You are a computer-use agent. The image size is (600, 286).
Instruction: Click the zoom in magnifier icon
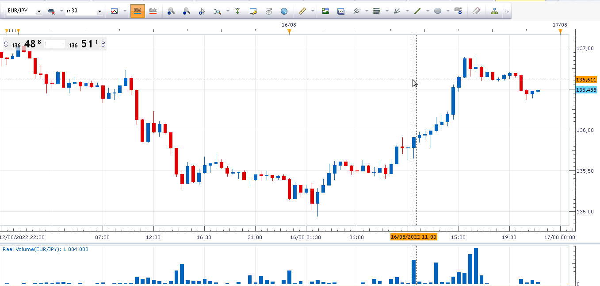171,11
